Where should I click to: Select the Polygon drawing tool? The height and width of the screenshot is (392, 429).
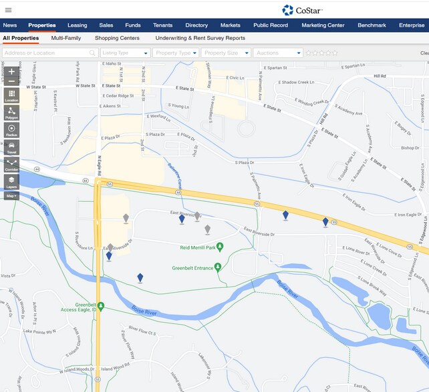[11, 113]
